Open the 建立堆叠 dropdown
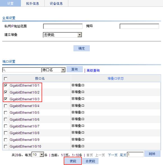 pos(62,35)
